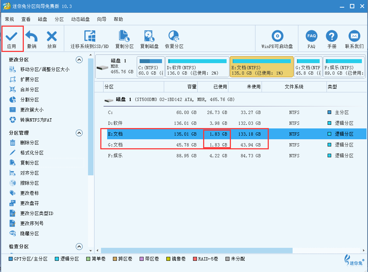Click sidebar scroll-down arrow
Image resolution: width=368 pixels, height=272 pixels.
tap(91, 251)
